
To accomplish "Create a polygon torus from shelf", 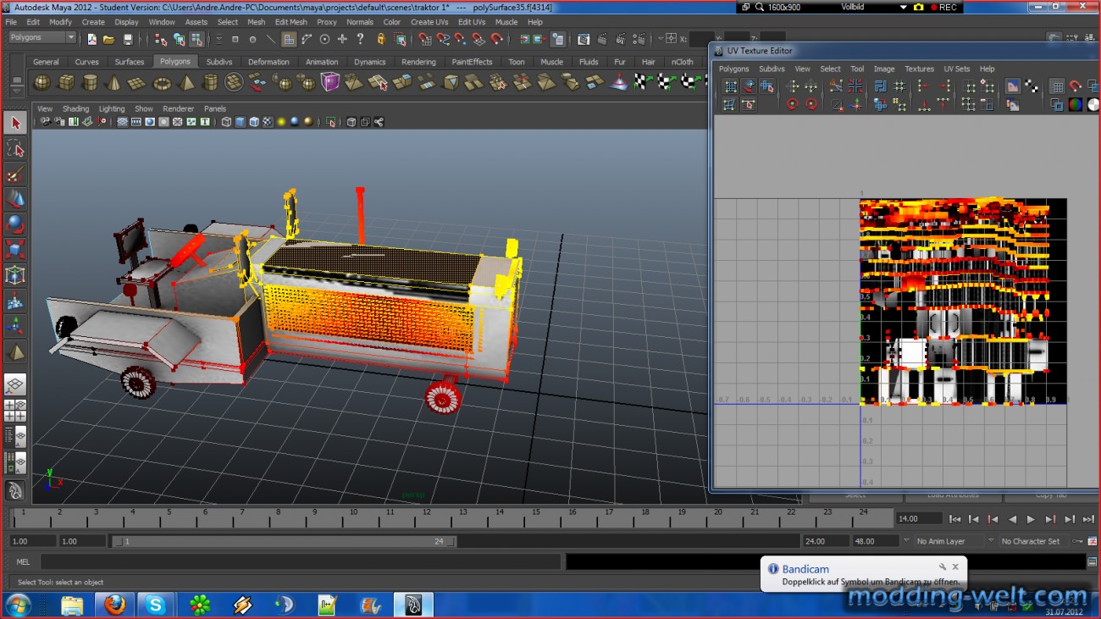I will [x=161, y=82].
